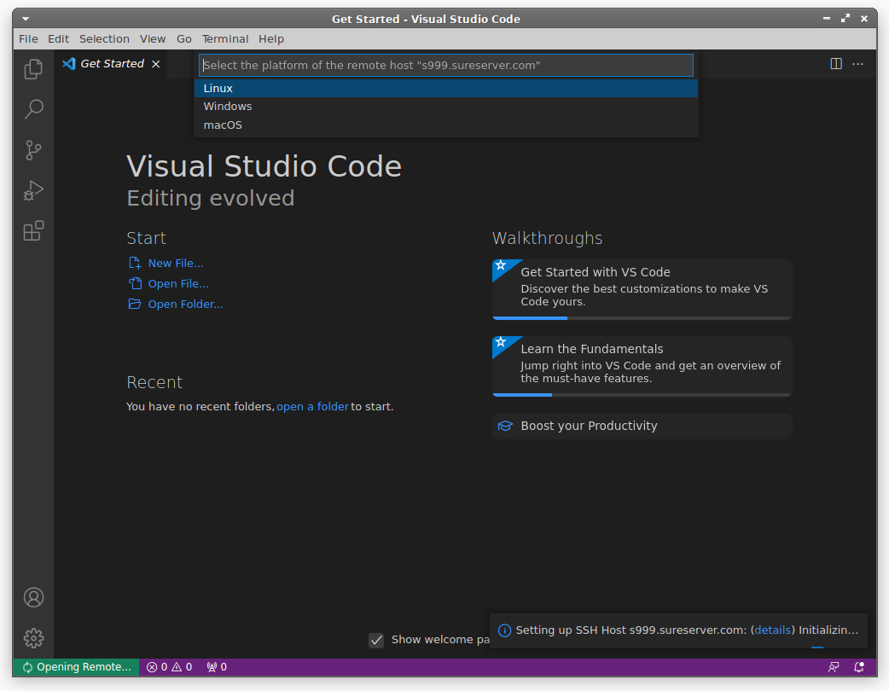Open the View menu
The width and height of the screenshot is (889, 691).
point(153,39)
